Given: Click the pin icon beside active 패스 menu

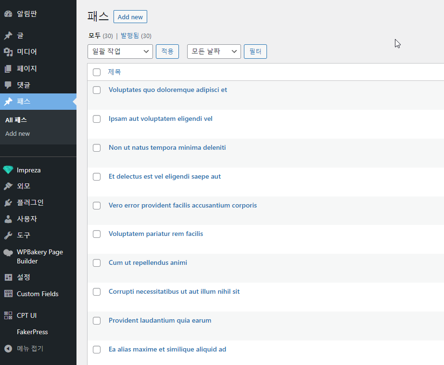Looking at the screenshot, I should coord(8,101).
